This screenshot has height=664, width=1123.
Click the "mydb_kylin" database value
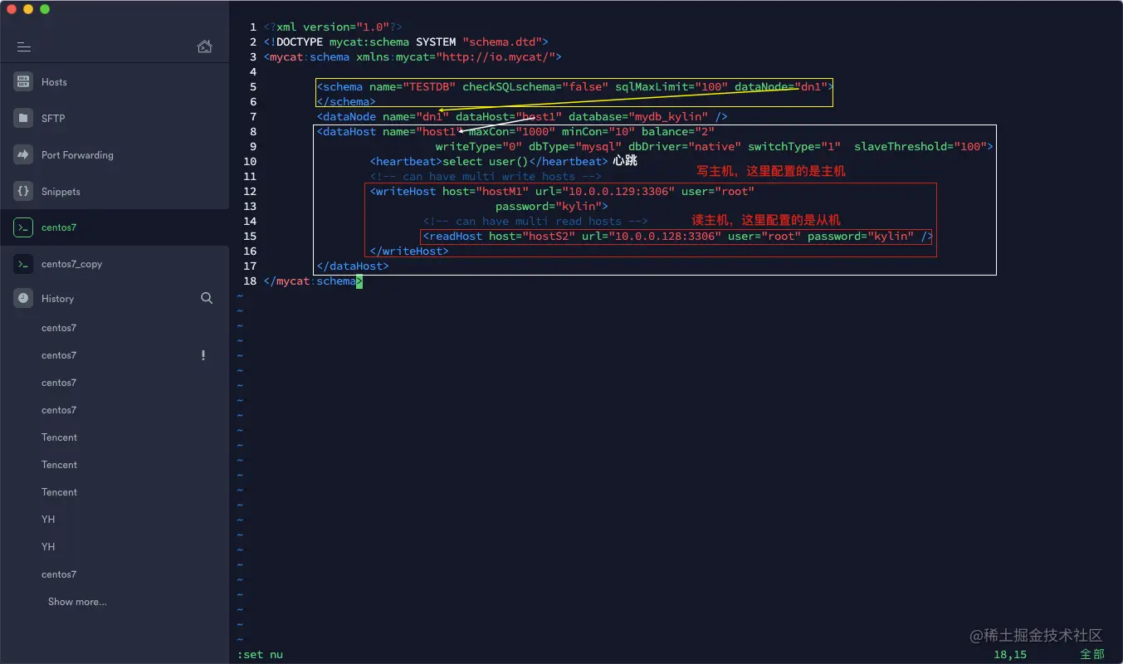pos(668,117)
